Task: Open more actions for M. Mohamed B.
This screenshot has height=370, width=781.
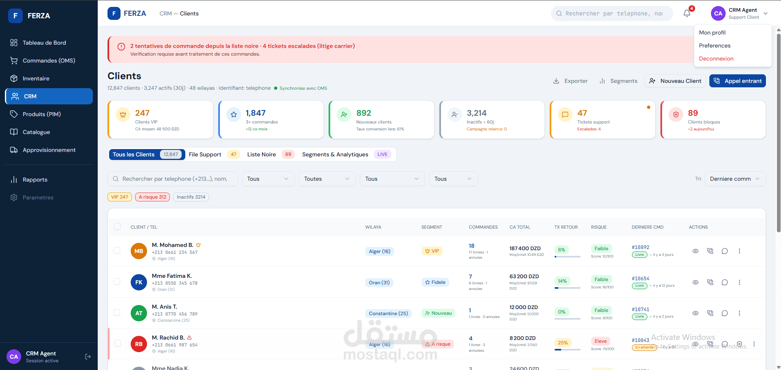Action: pos(739,251)
